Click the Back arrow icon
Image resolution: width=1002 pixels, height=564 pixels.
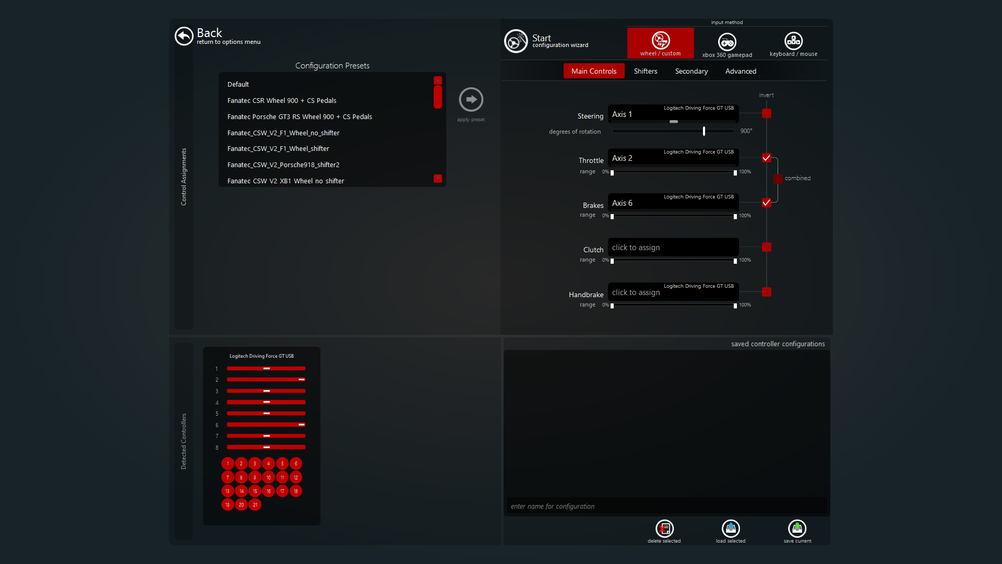pyautogui.click(x=184, y=36)
